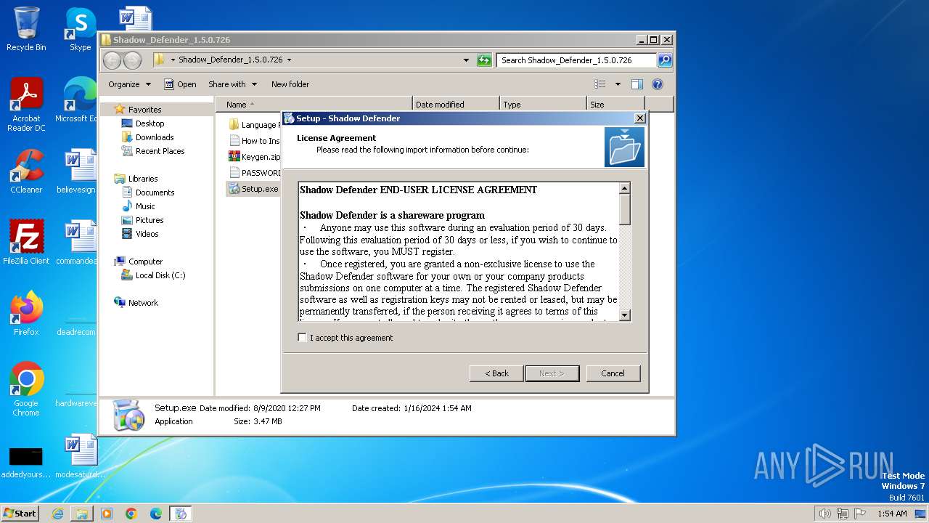Click Explorer back navigation arrow
Screen dimensions: 929x523
click(x=112, y=60)
